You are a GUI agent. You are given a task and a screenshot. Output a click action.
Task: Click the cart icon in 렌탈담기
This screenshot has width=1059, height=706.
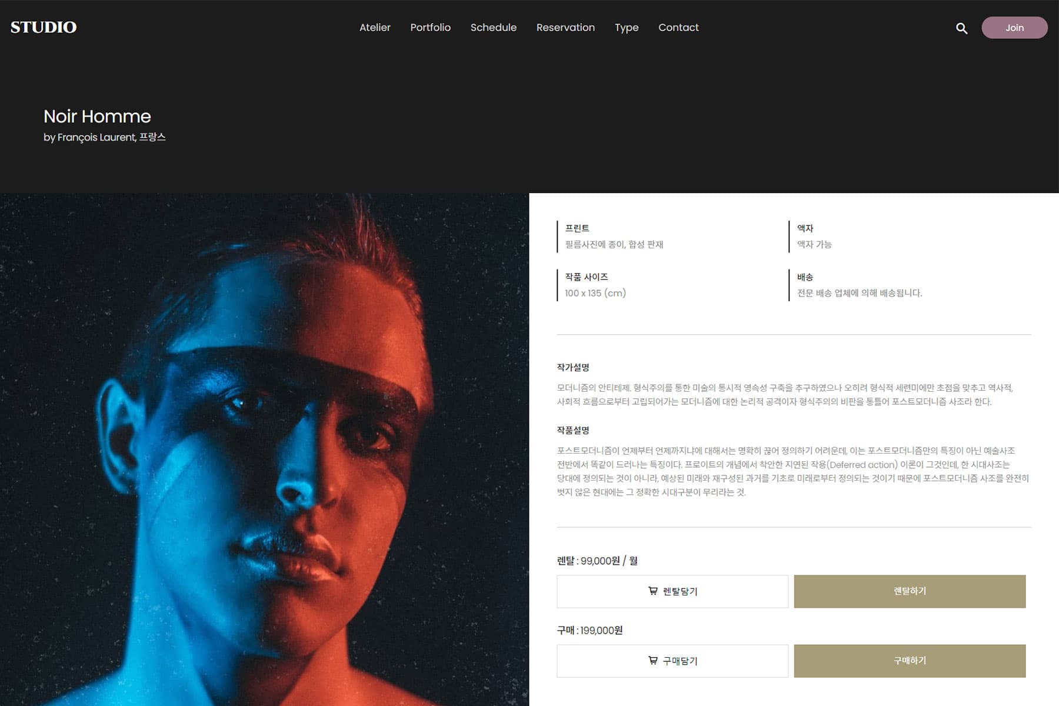[x=652, y=591]
